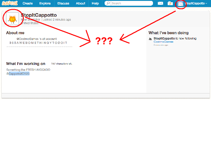This screenshot has height=158, width=211.
Task: Open the Explore page
Action: [x=45, y=4]
